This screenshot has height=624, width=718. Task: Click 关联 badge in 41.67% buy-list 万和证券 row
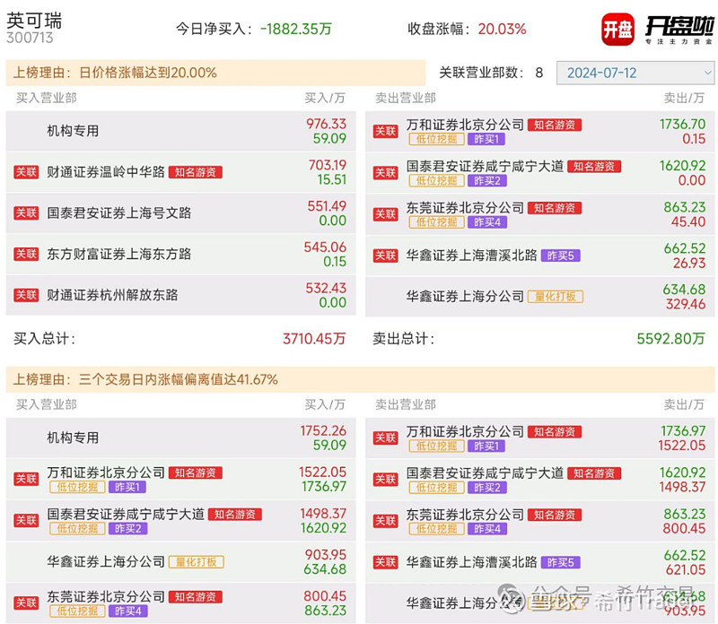coord(26,480)
